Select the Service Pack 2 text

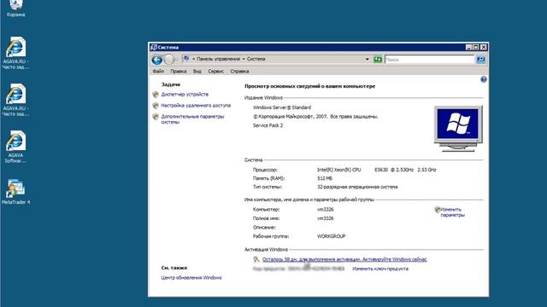point(268,125)
